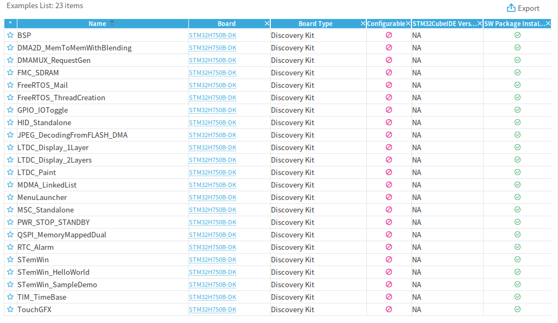Open STM32H750B-DK link in BSP row

(x=212, y=36)
